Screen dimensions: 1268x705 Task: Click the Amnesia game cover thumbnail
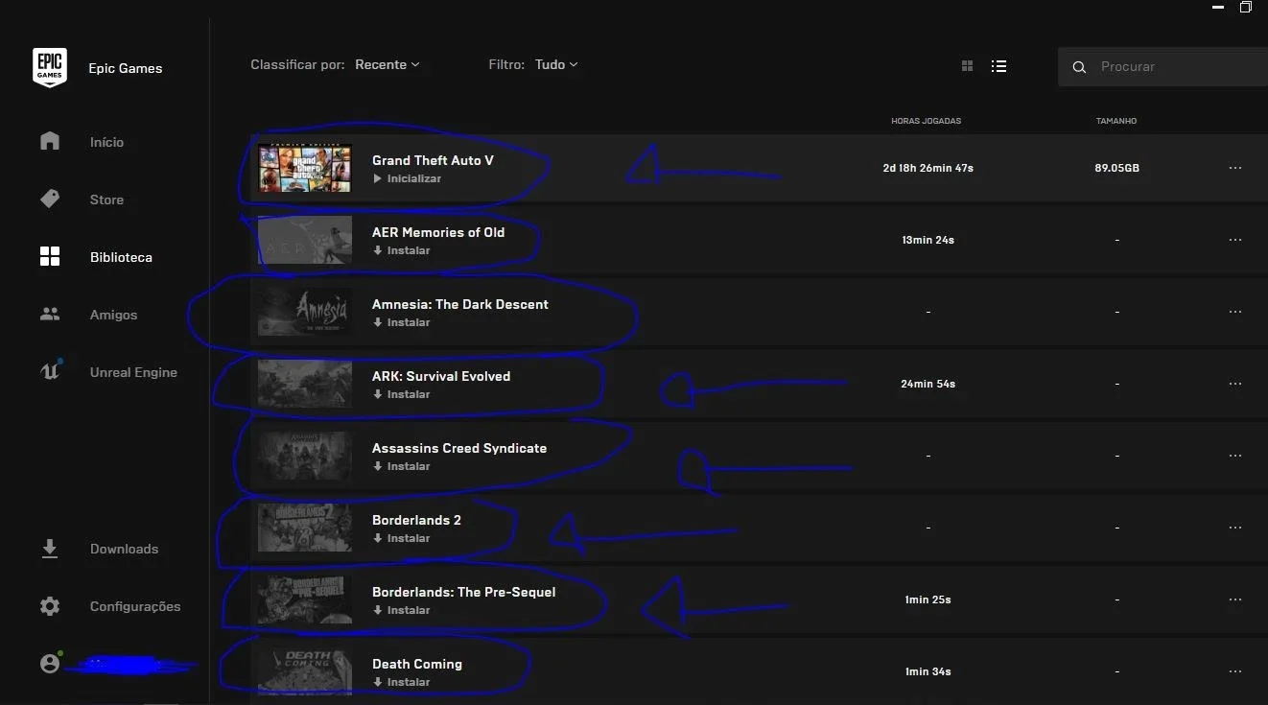tap(305, 312)
